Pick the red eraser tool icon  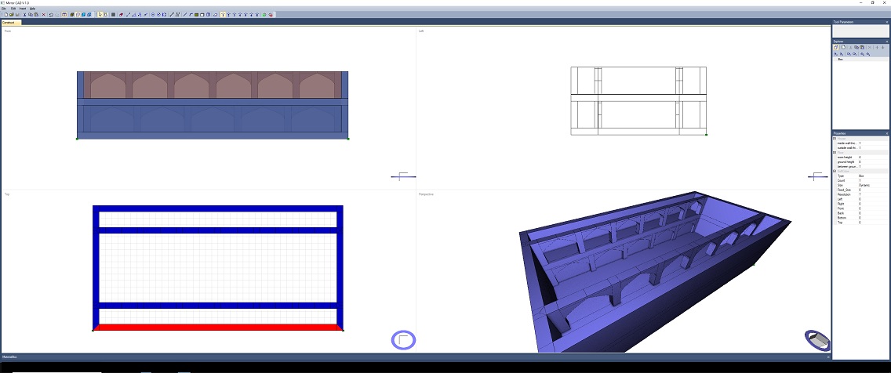click(x=121, y=15)
